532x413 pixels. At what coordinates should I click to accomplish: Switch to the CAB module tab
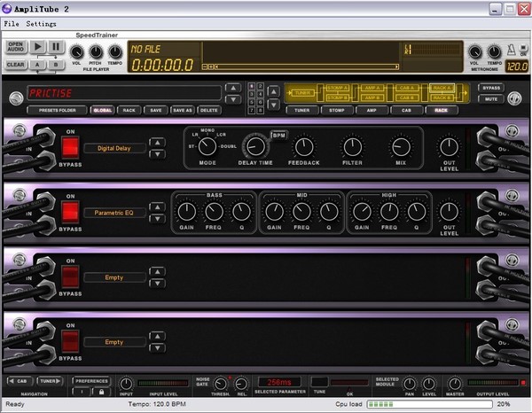pyautogui.click(x=406, y=110)
